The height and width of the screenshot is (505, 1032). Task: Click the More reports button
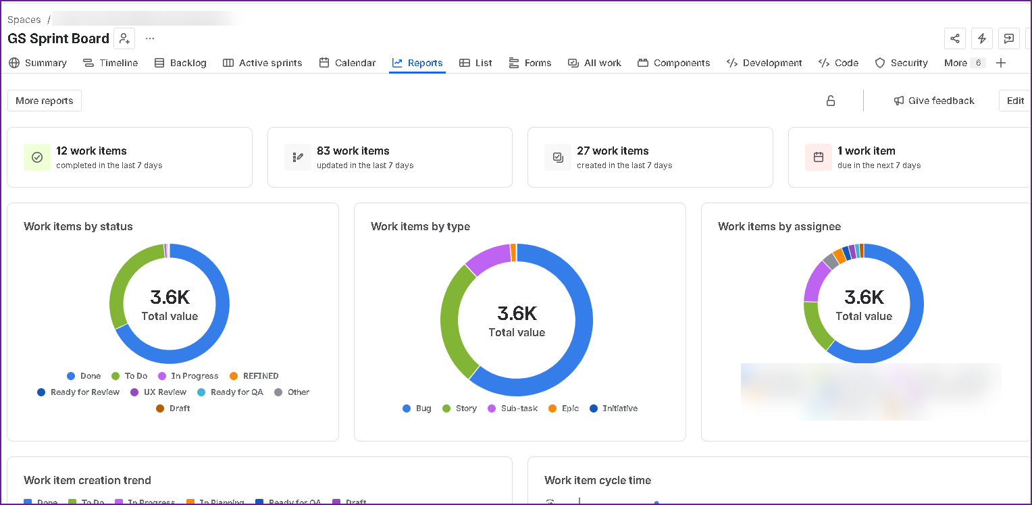45,101
